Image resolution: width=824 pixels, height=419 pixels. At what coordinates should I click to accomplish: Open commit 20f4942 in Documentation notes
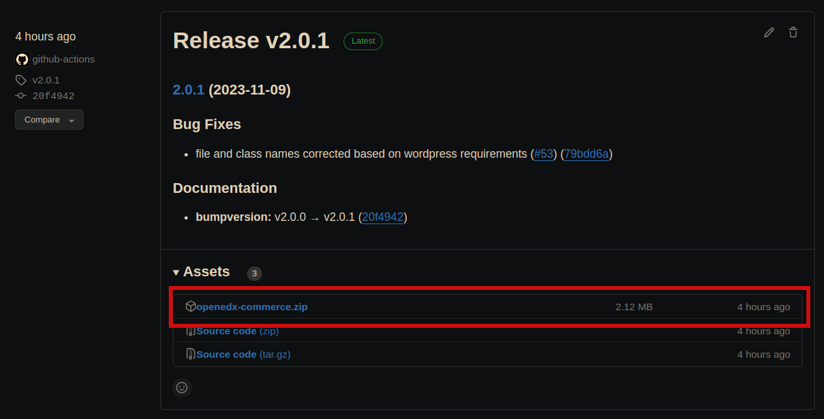click(383, 217)
